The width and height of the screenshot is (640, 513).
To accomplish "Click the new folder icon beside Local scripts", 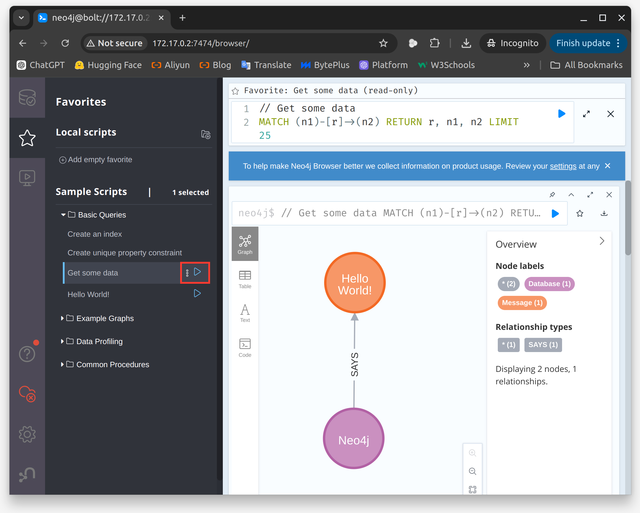I will point(206,135).
